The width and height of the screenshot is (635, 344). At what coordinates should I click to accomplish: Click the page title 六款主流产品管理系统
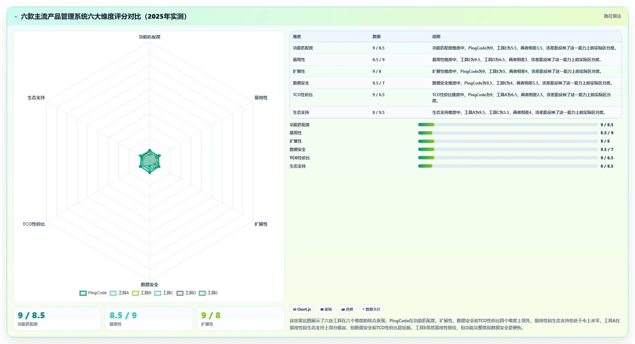104,16
